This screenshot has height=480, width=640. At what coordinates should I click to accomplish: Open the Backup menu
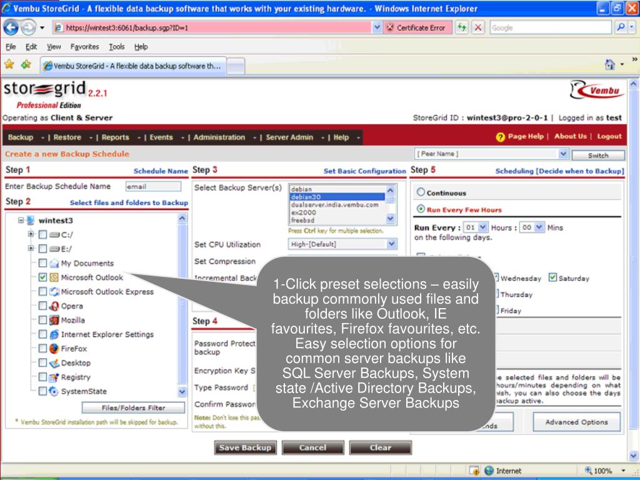click(21, 137)
